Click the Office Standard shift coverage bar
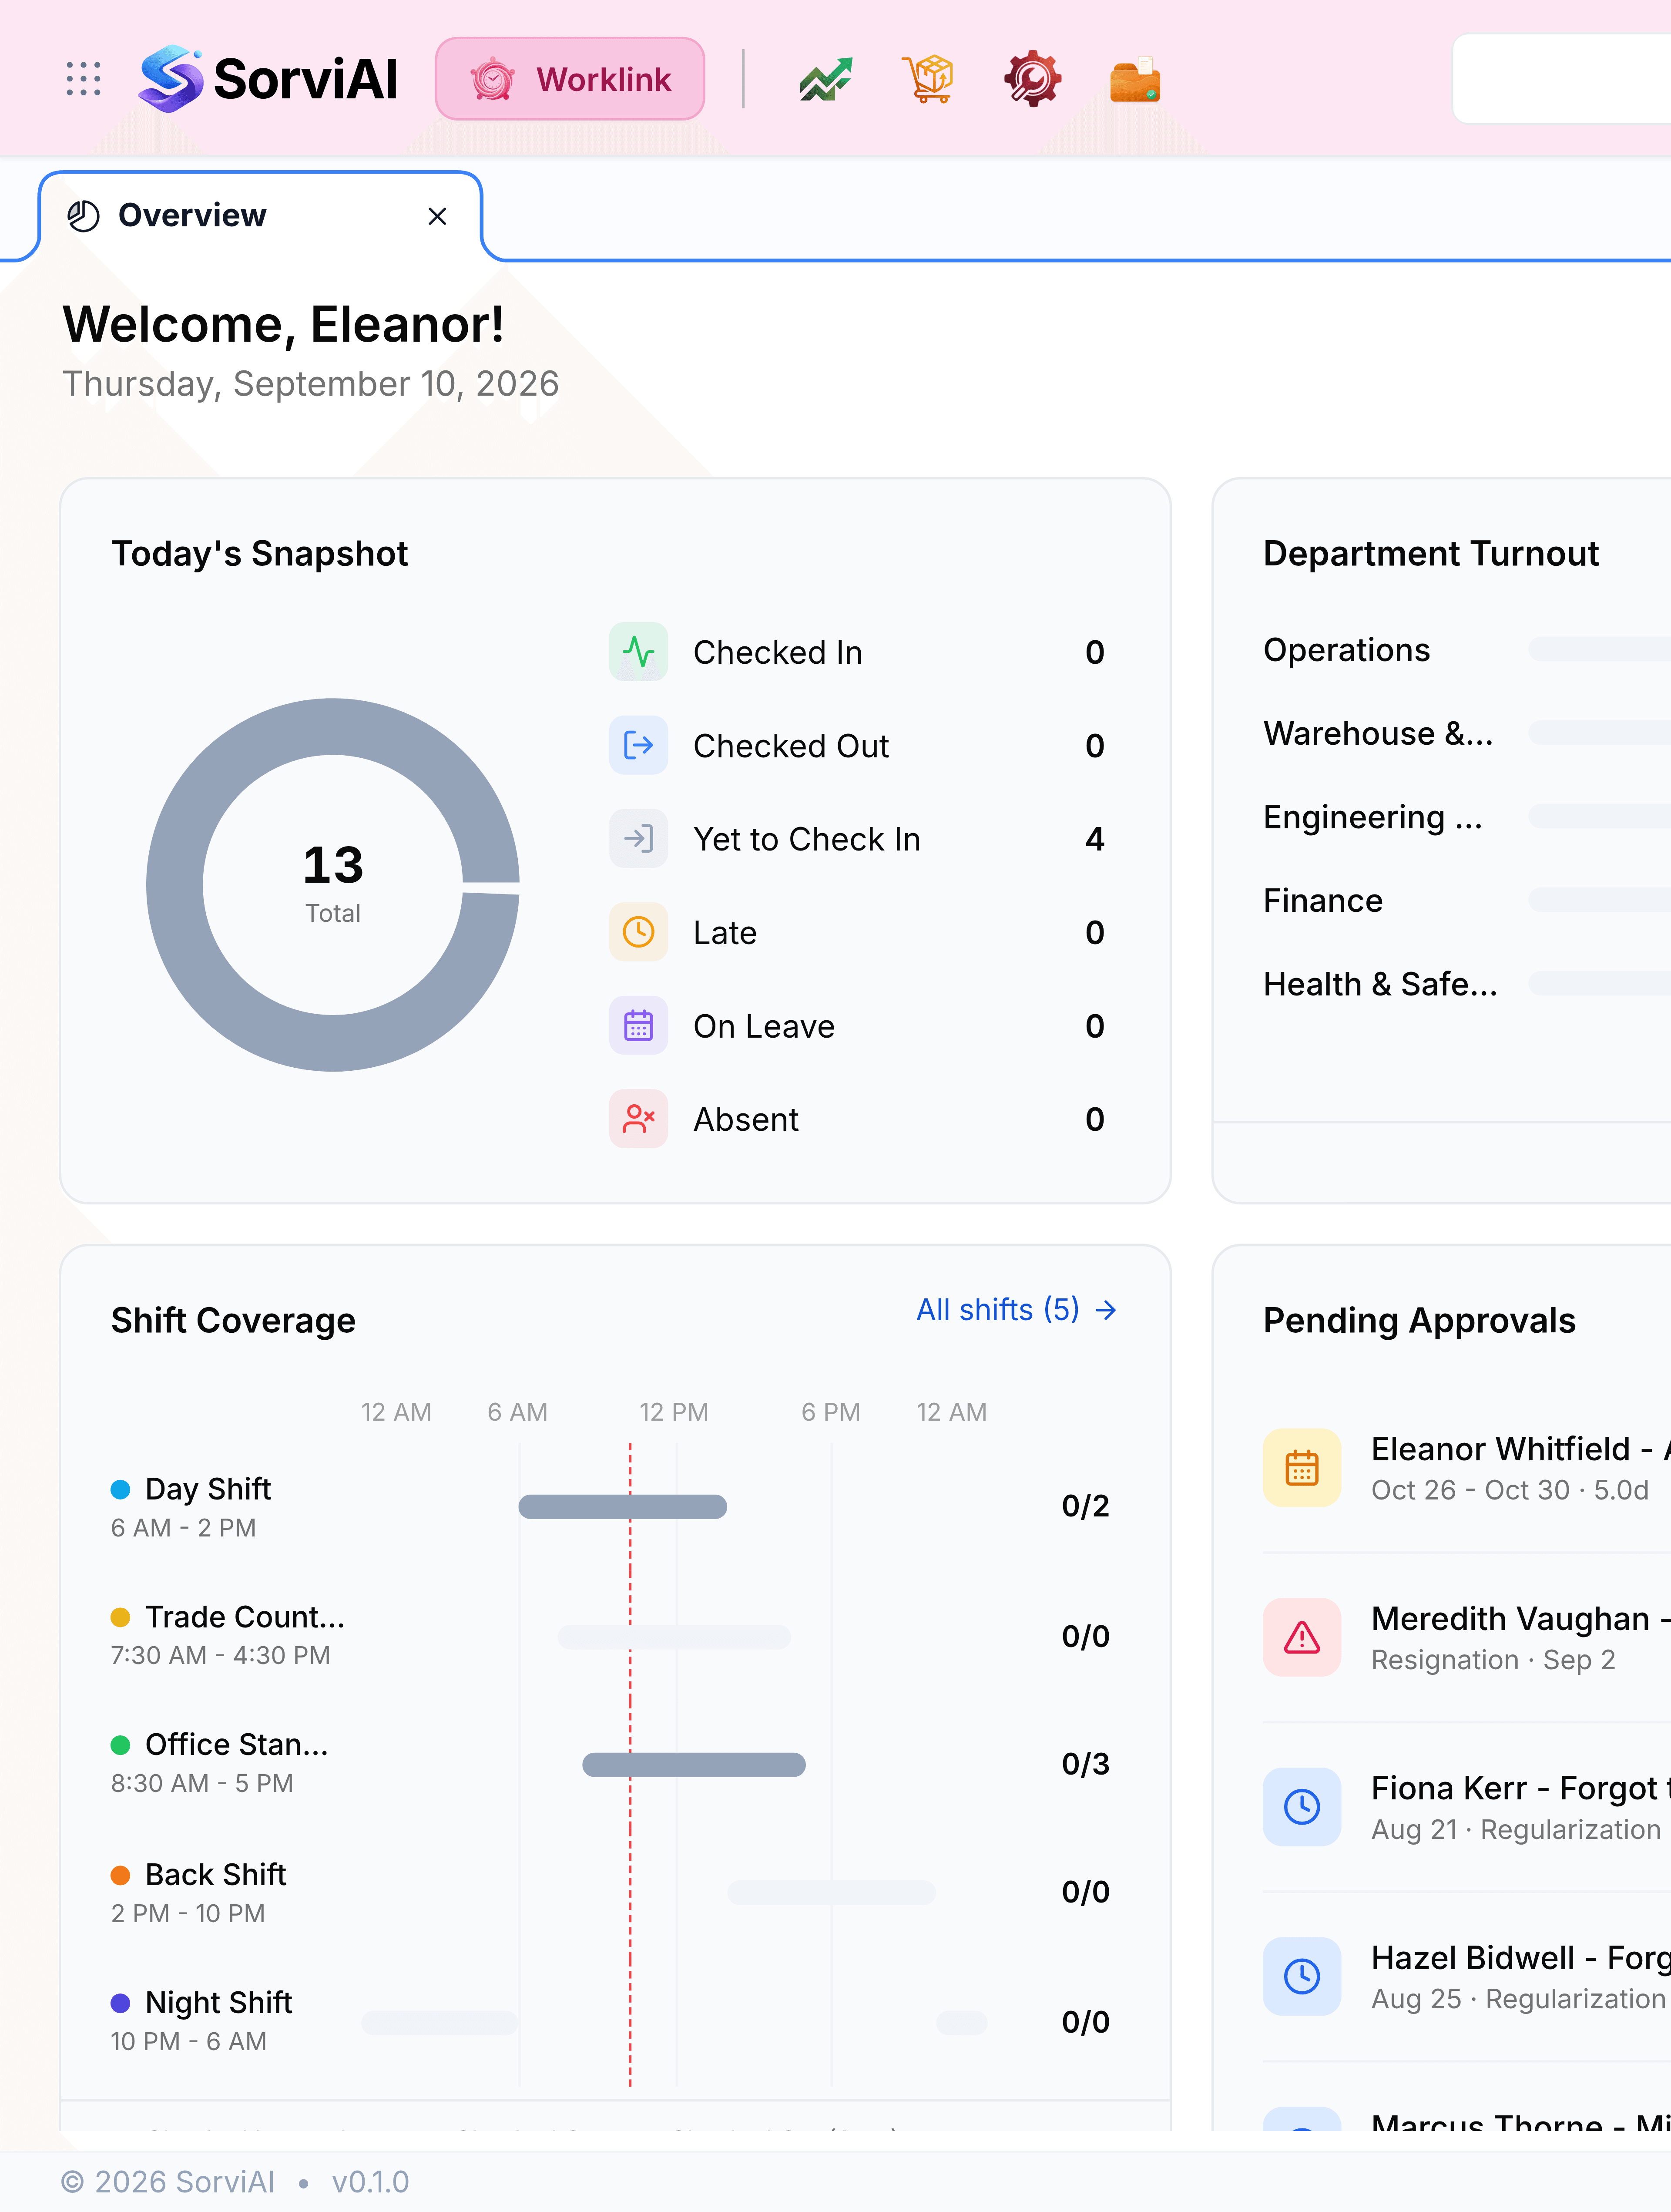1671x2212 pixels. (x=694, y=1764)
